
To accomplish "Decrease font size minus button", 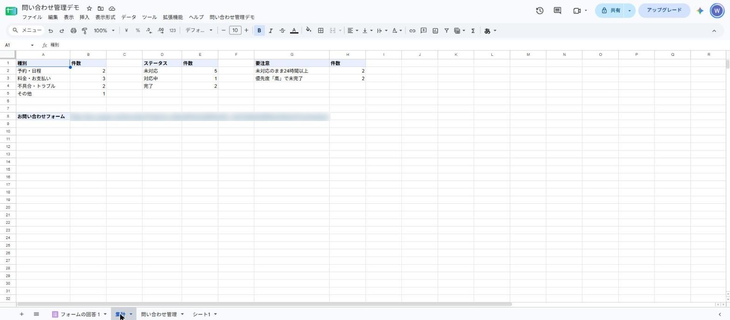I will 223,31.
